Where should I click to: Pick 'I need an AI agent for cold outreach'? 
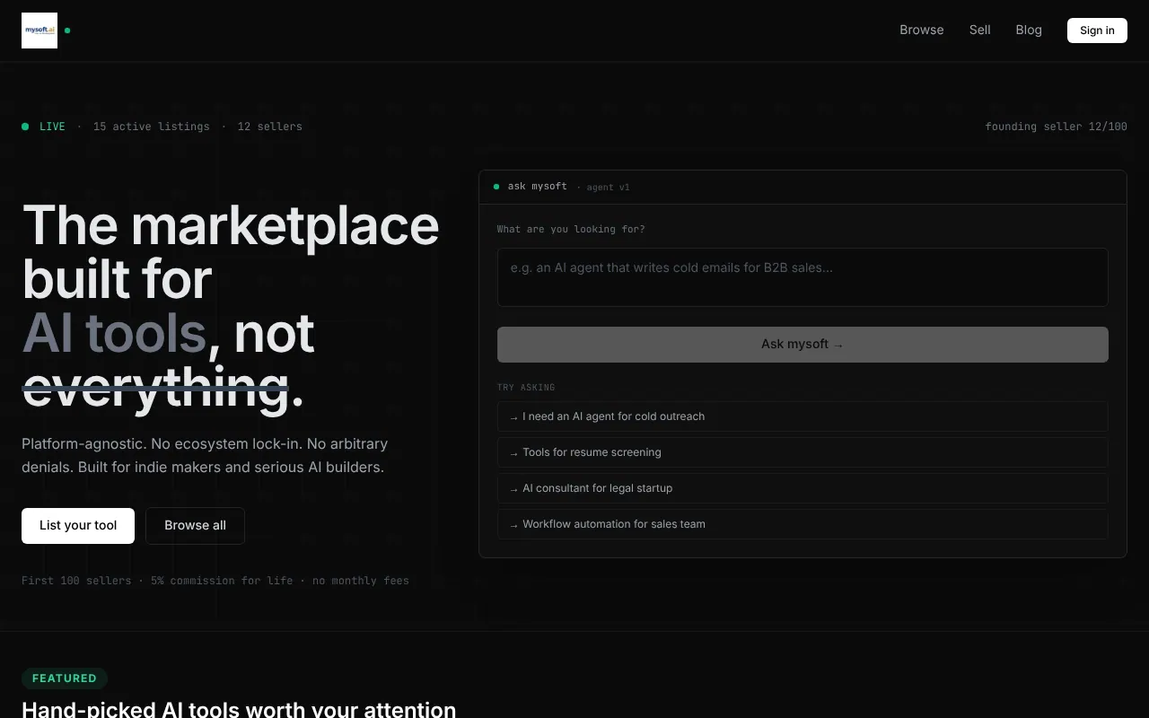[x=803, y=416]
